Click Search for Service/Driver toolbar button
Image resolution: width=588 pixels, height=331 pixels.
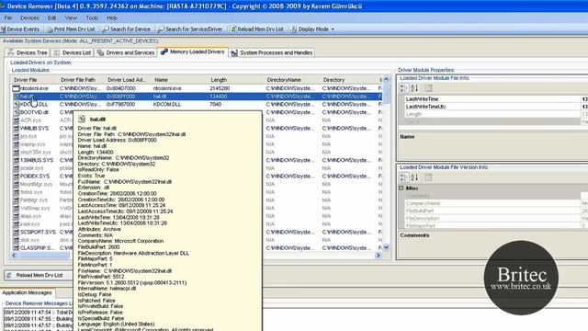coord(190,29)
